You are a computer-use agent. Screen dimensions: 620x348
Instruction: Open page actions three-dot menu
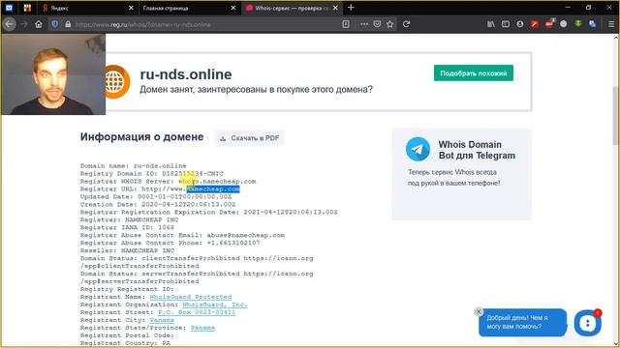coord(364,24)
